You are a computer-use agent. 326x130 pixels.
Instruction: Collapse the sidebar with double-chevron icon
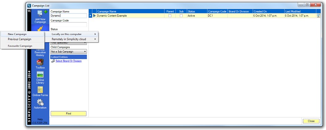point(29,11)
